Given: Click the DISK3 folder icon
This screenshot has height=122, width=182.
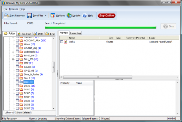Looking at the screenshot, I should (x=21, y=93).
